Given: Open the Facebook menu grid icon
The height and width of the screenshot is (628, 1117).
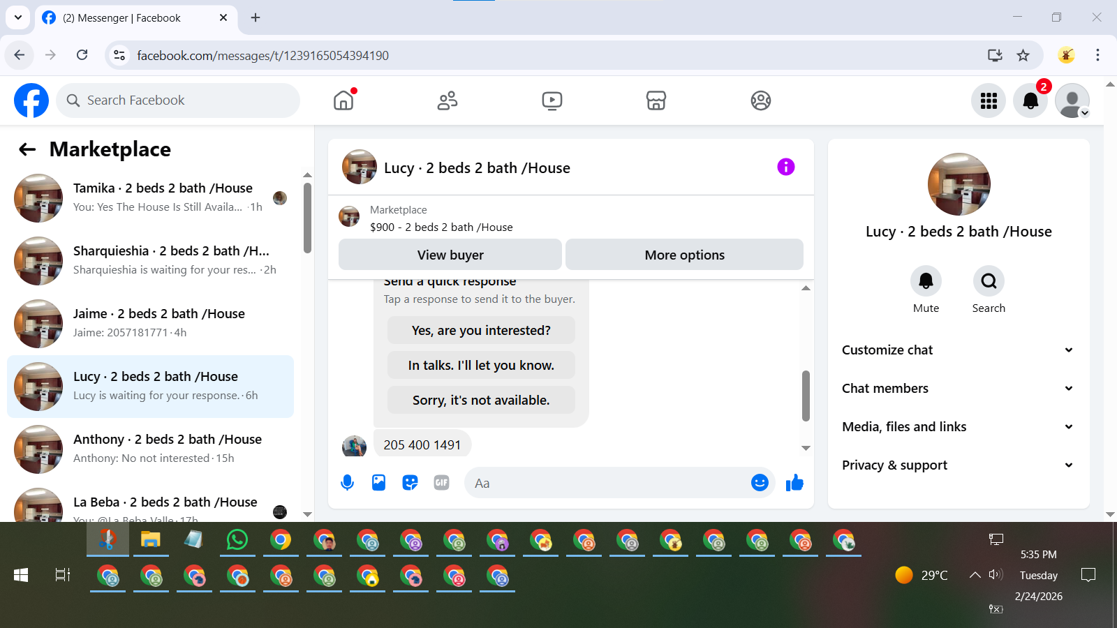Looking at the screenshot, I should coord(989,100).
